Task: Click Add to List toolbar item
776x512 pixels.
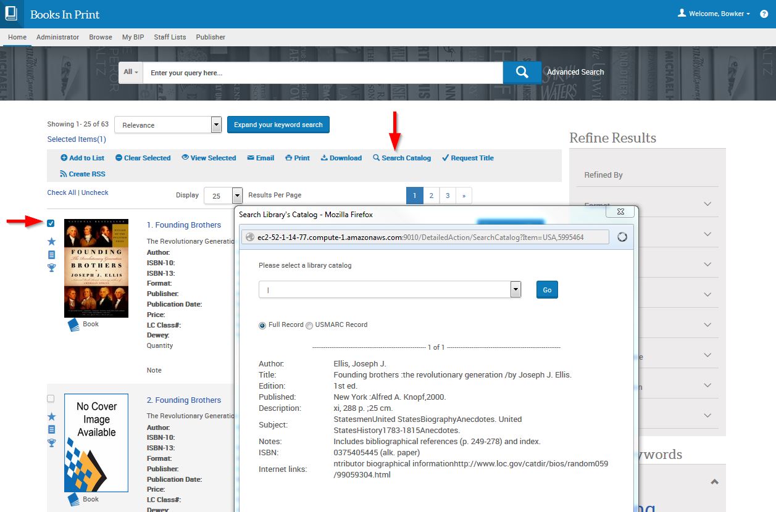Action: click(82, 158)
